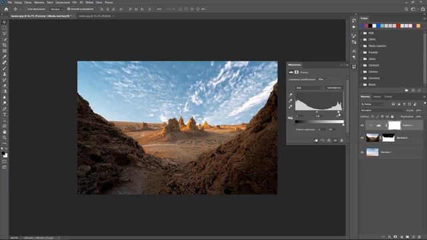427x240 pixels.
Task: Hide the Warstwa 0 masked layer
Action: 362,138
